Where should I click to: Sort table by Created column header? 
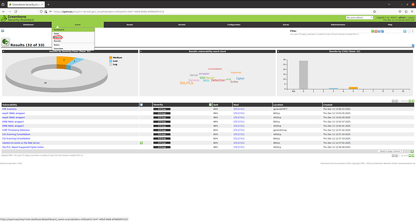pos(327,105)
